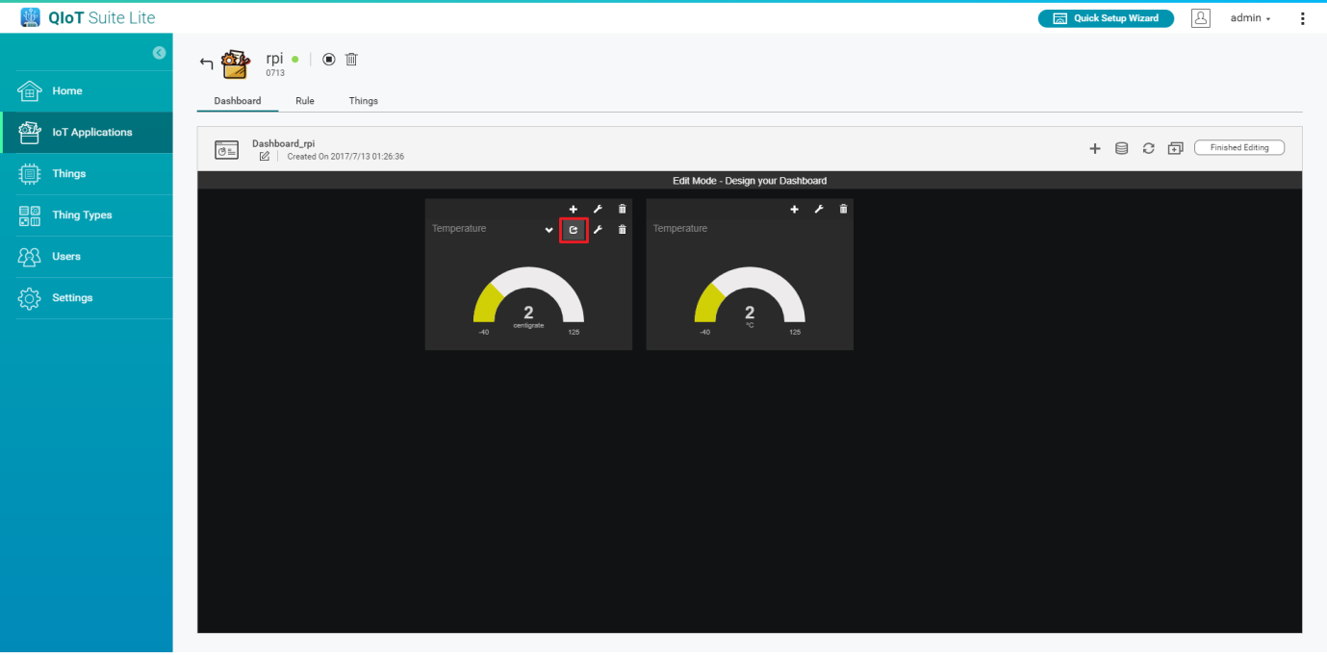The image size is (1327, 655).
Task: Click the Finished Editing button
Action: point(1238,147)
